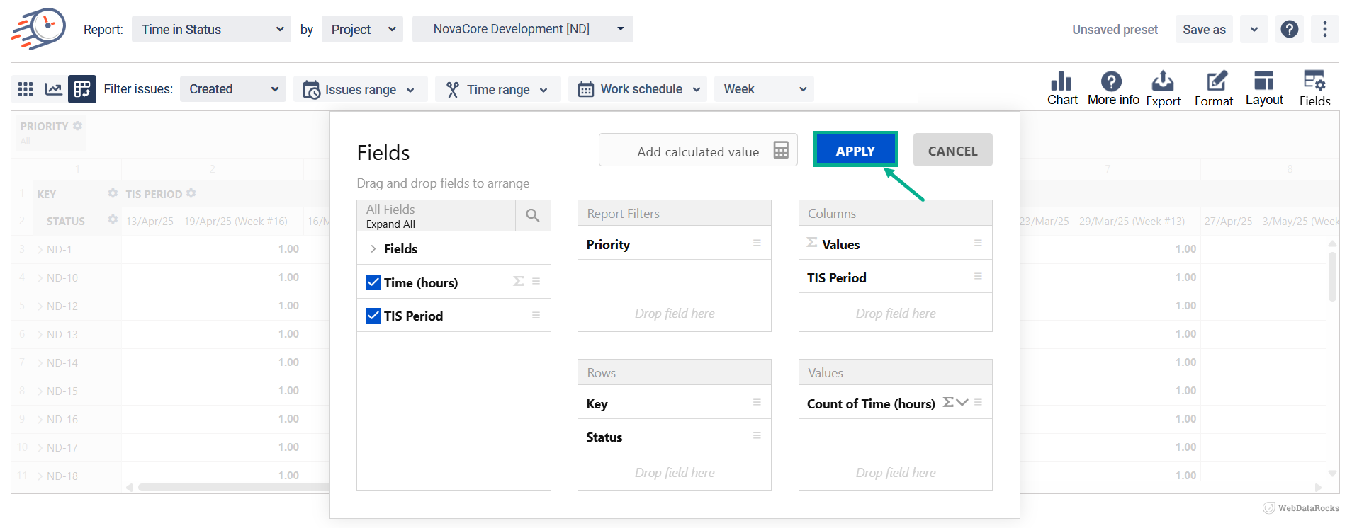Screen dimensions: 1352x528
Task: Uncheck the TIS Period checkbox
Action: [373, 316]
